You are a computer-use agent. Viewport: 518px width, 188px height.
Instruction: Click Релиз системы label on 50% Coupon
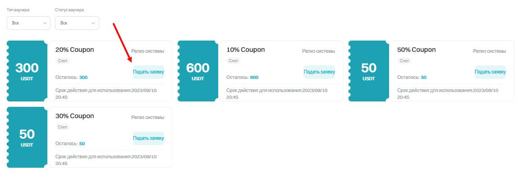(x=489, y=51)
